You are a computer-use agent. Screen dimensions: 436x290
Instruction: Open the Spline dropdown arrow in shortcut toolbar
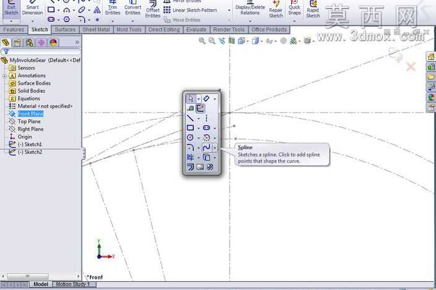pyautogui.click(x=215, y=148)
